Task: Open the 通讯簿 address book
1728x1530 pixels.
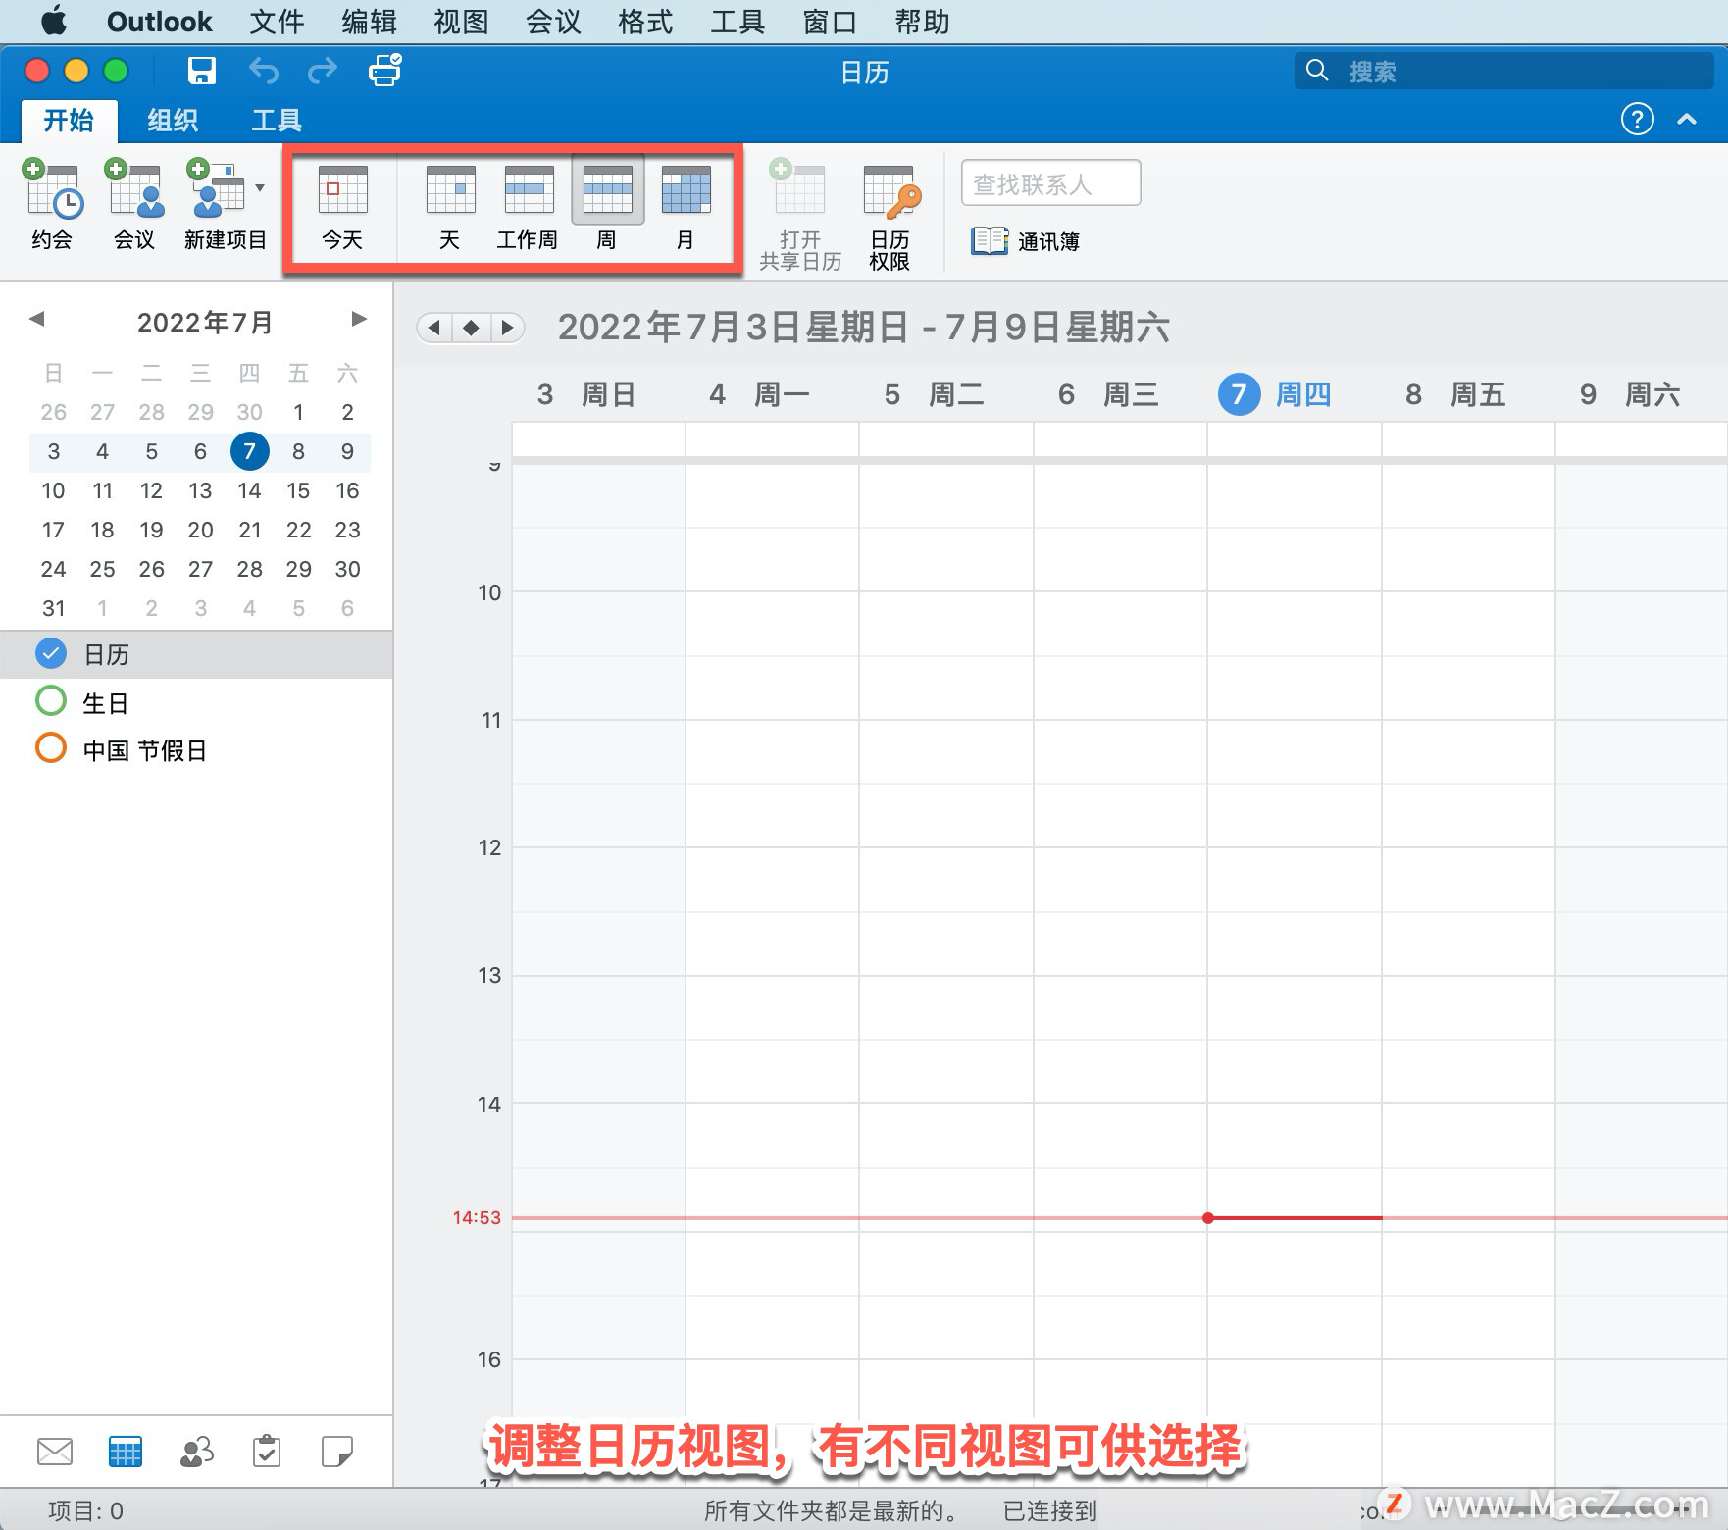Action: pyautogui.click(x=1026, y=241)
